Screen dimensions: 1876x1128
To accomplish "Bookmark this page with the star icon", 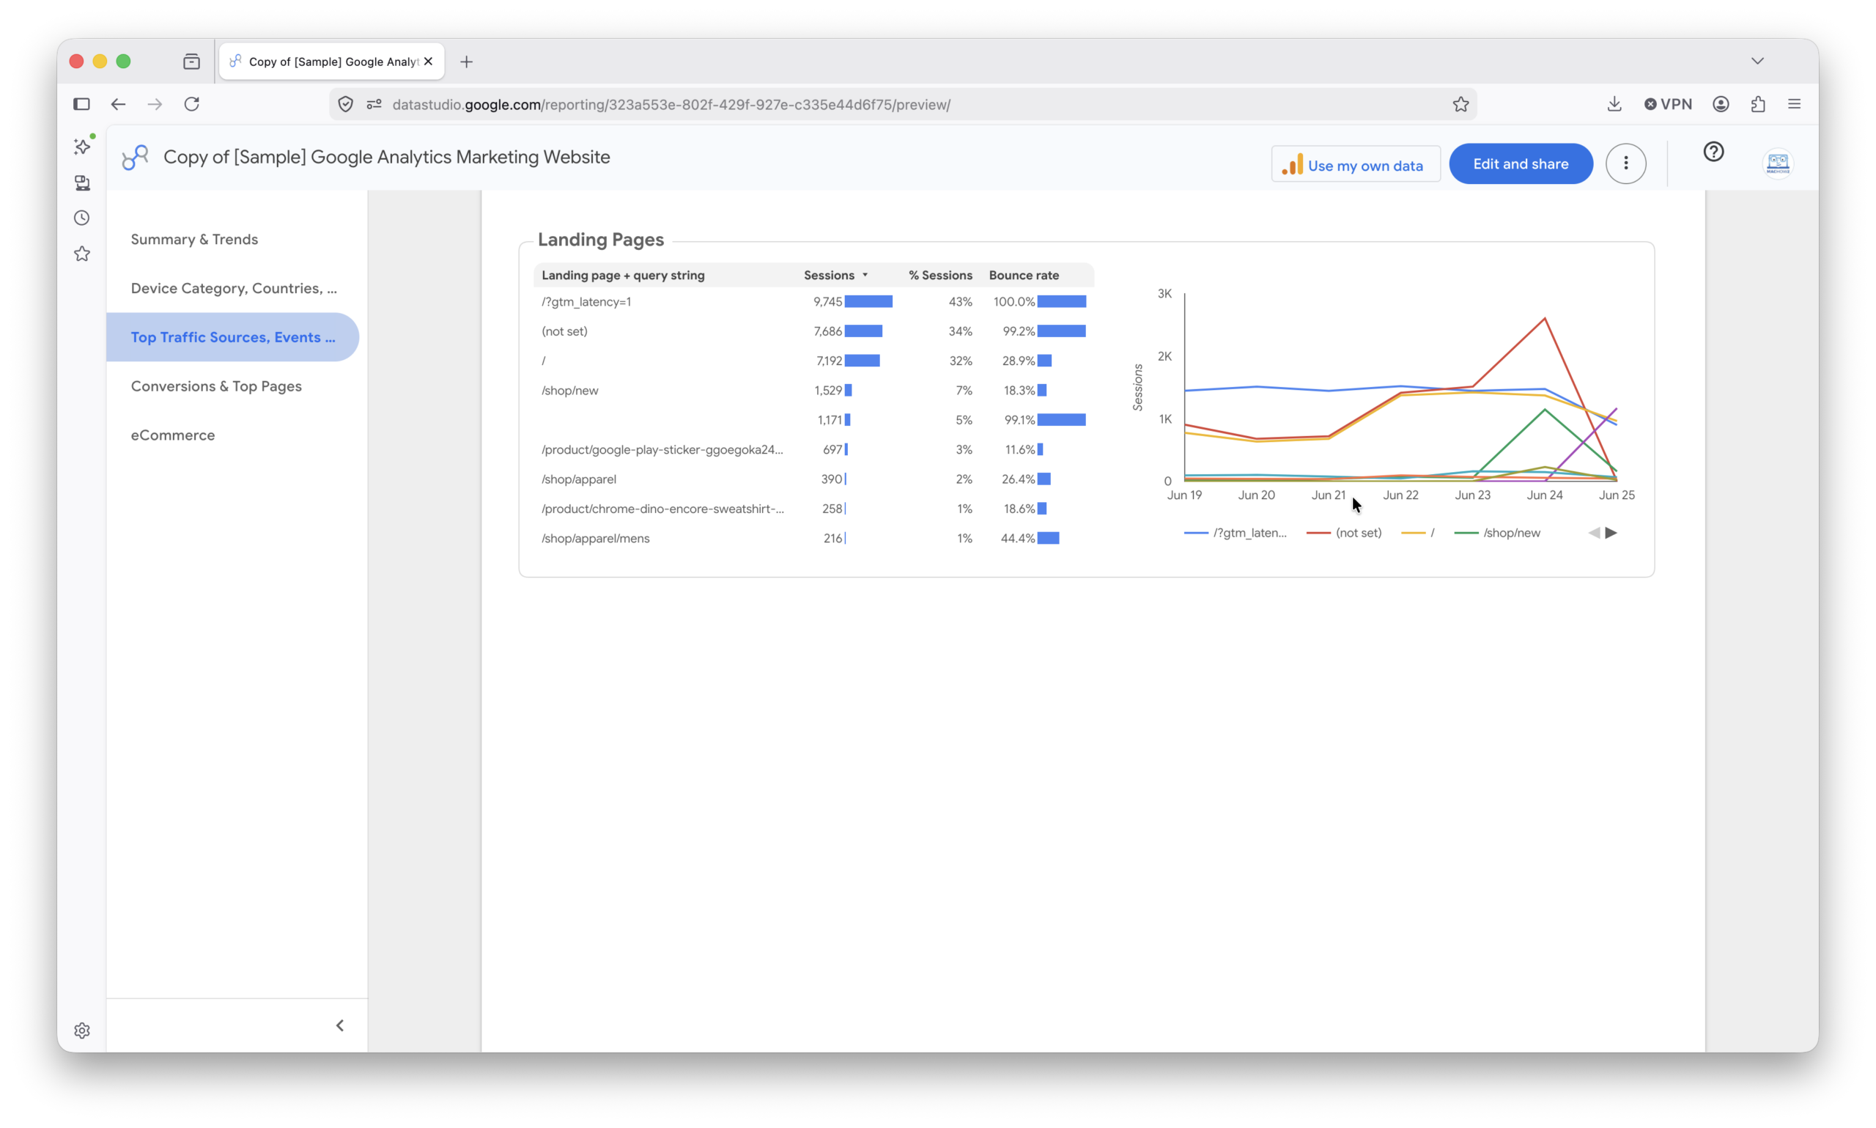I will coord(1460,105).
